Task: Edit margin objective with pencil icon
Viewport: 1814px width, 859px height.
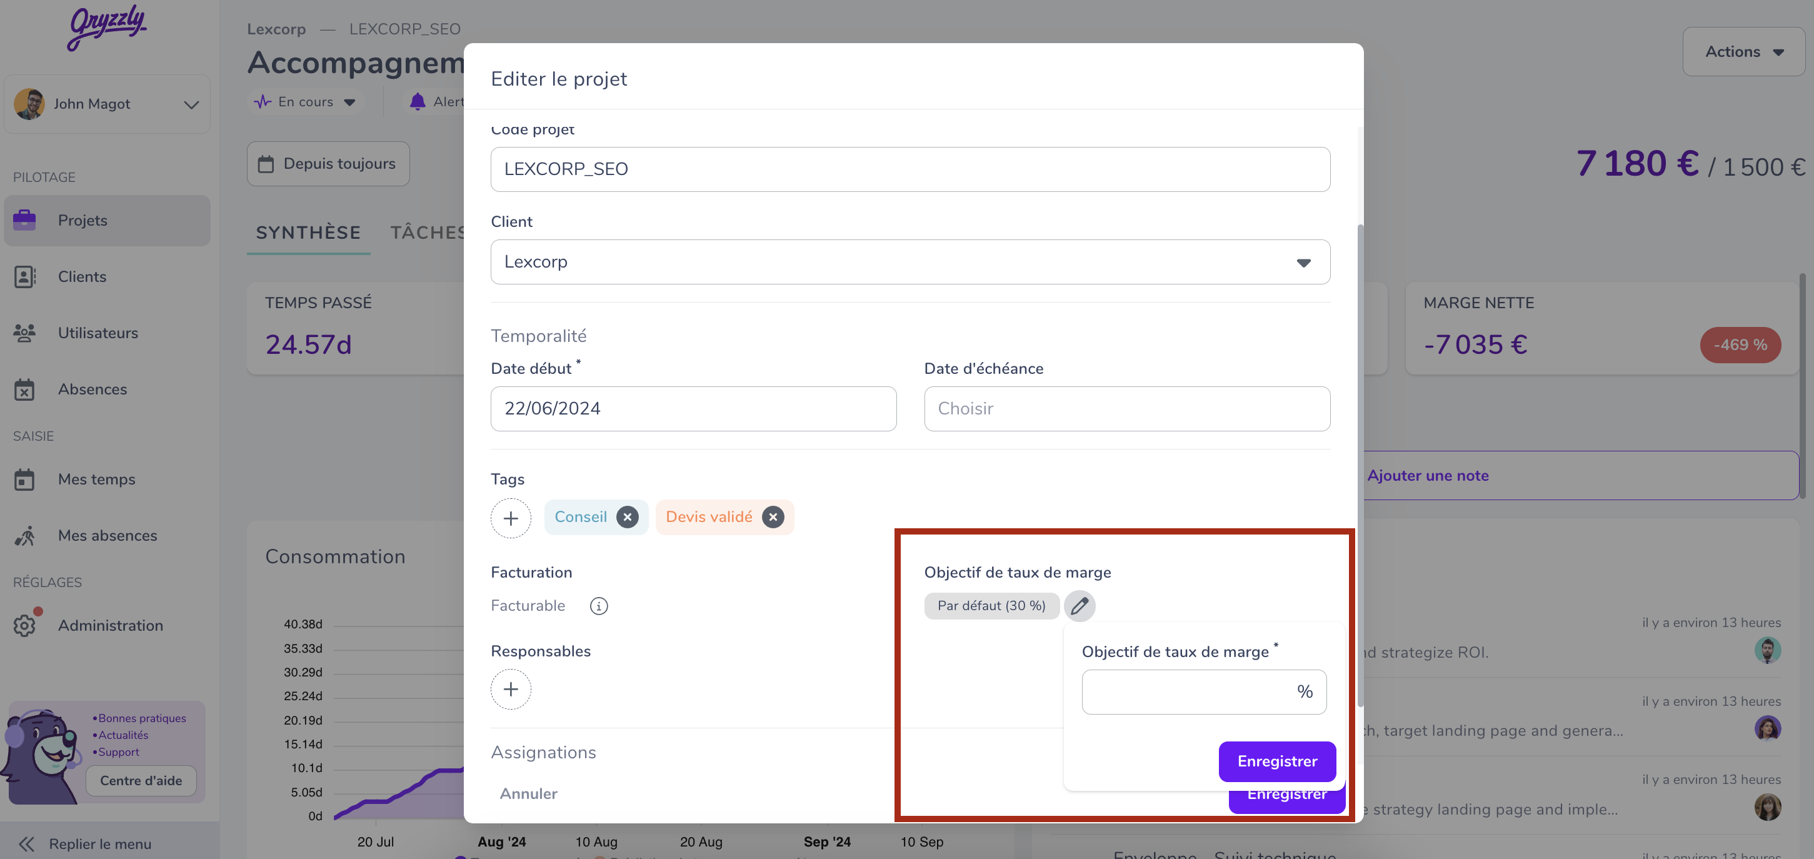Action: (1080, 606)
